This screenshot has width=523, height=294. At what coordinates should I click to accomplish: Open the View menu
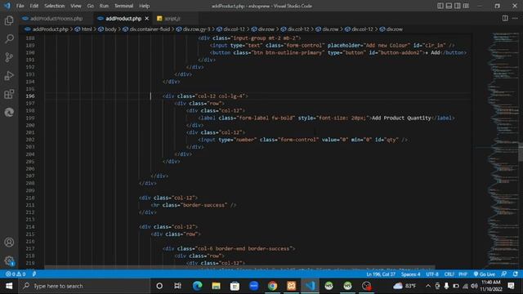point(76,6)
